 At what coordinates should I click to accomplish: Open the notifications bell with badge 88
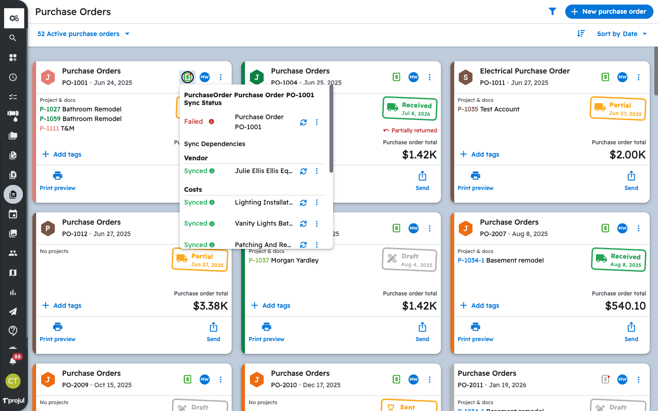pos(13,361)
